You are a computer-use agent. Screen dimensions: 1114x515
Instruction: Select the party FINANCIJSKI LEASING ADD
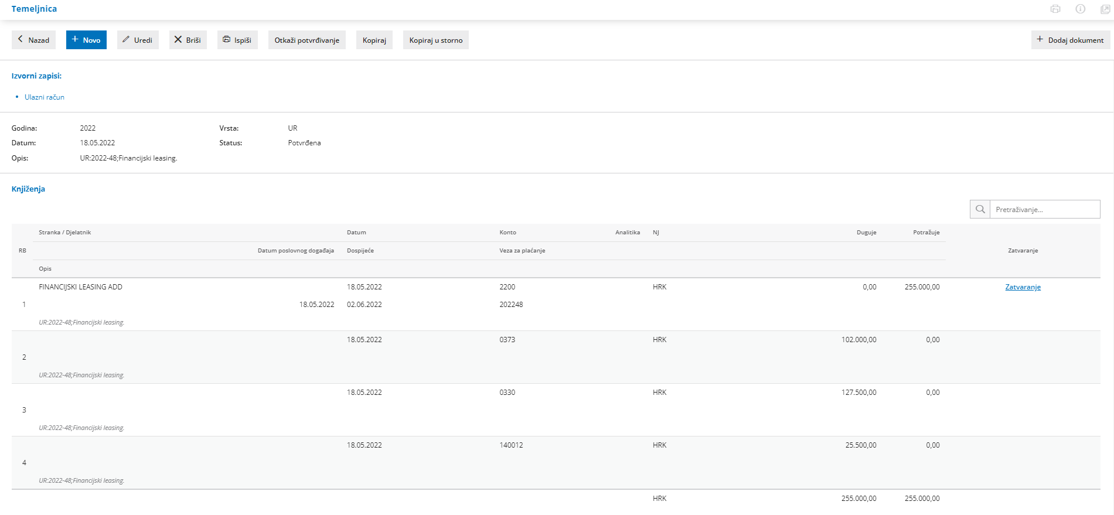click(81, 287)
